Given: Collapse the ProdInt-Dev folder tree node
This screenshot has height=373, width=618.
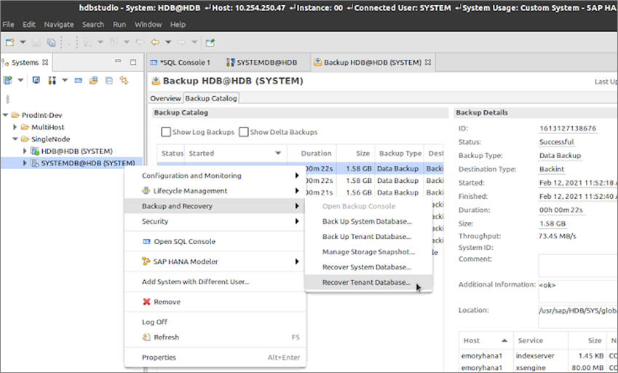Looking at the screenshot, I should (6, 115).
